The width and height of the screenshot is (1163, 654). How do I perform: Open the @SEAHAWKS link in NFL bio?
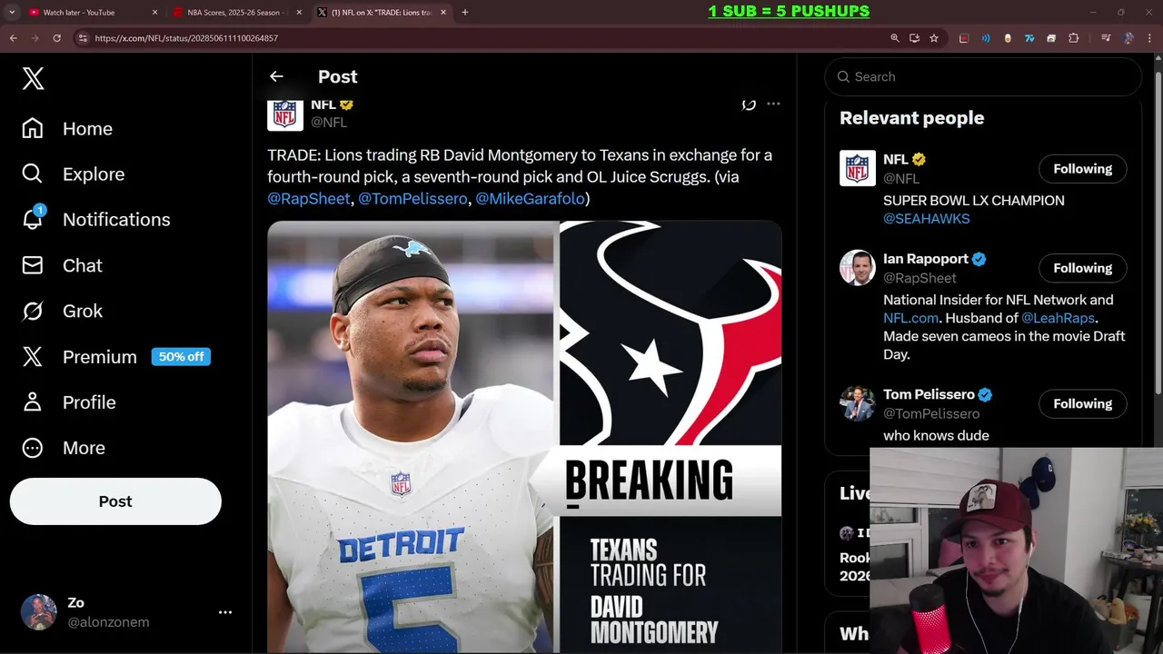coord(926,219)
